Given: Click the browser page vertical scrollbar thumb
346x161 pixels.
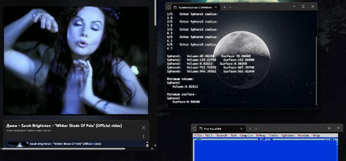Looking at the screenshot, I should coord(155,13).
